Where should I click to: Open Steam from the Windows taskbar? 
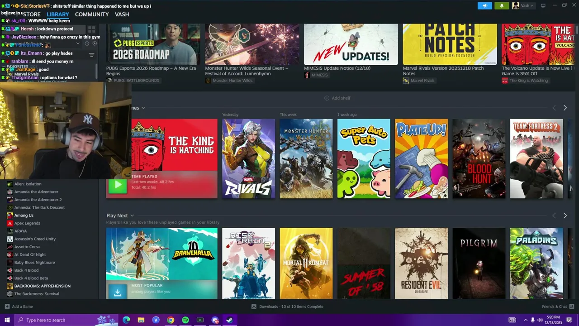pos(230,320)
